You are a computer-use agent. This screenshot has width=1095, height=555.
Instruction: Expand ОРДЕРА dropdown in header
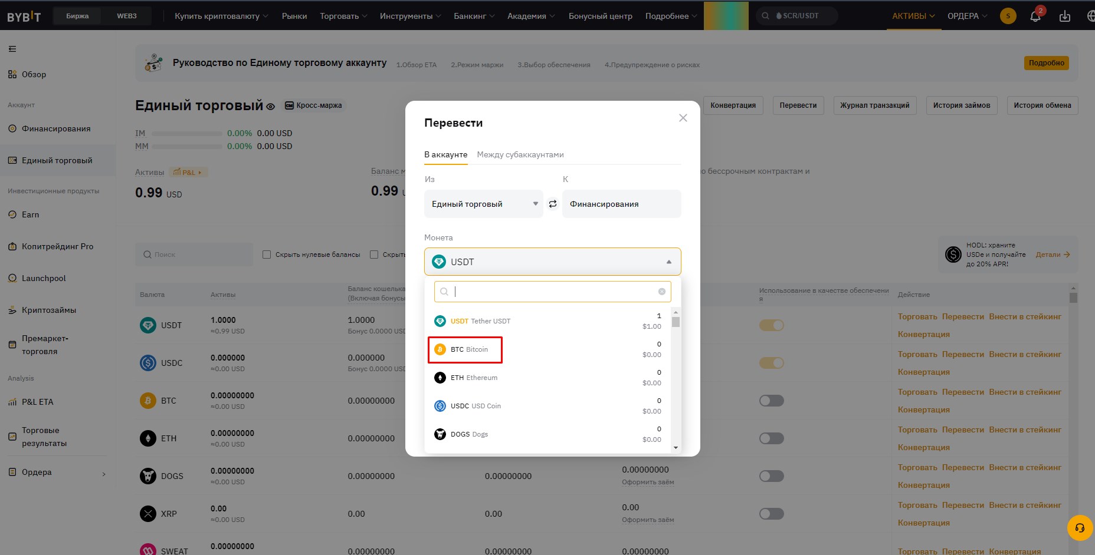click(967, 16)
